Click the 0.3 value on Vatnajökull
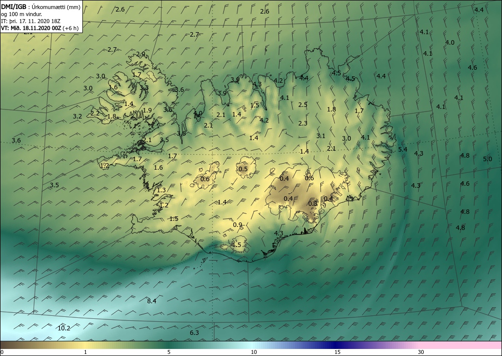The image size is (502, 356). tap(313, 204)
